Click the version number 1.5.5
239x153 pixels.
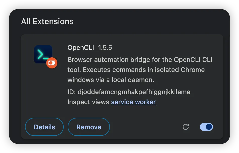[x=105, y=48]
